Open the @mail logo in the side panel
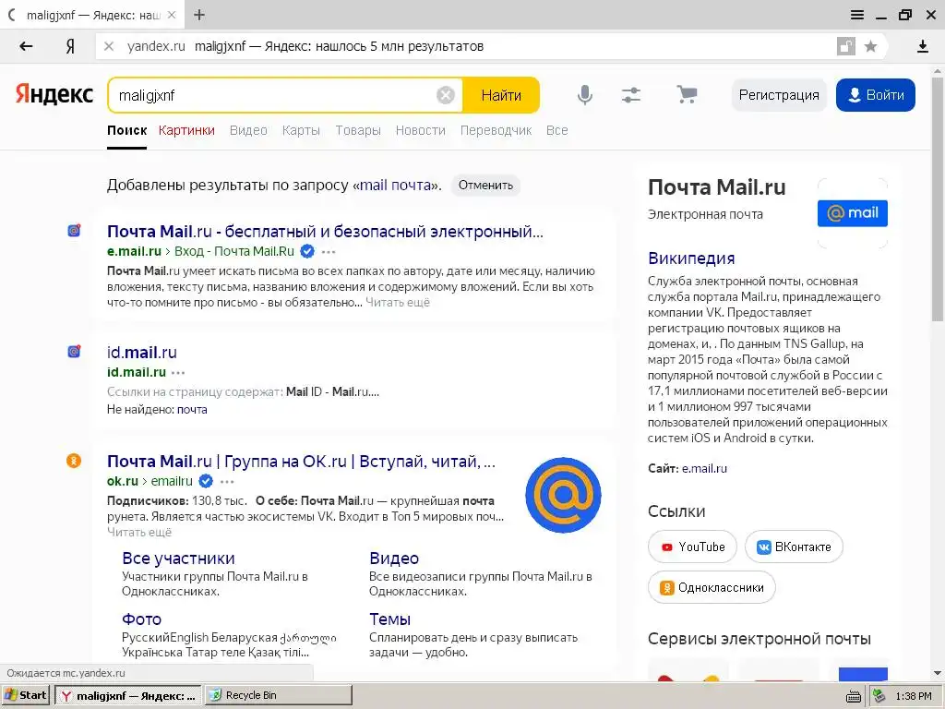This screenshot has height=709, width=945. (x=852, y=213)
